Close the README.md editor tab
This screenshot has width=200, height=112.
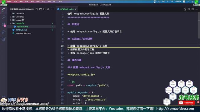click(76, 9)
